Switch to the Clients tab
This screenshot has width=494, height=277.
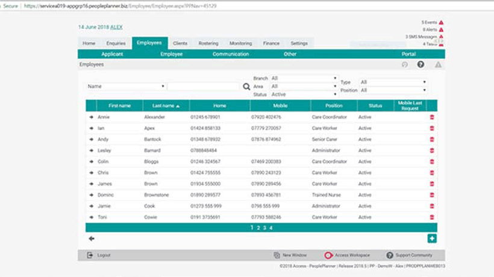click(x=180, y=43)
